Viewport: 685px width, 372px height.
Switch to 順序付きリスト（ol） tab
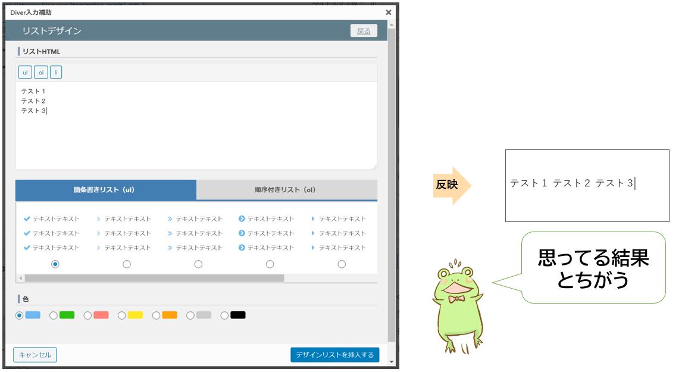[286, 190]
